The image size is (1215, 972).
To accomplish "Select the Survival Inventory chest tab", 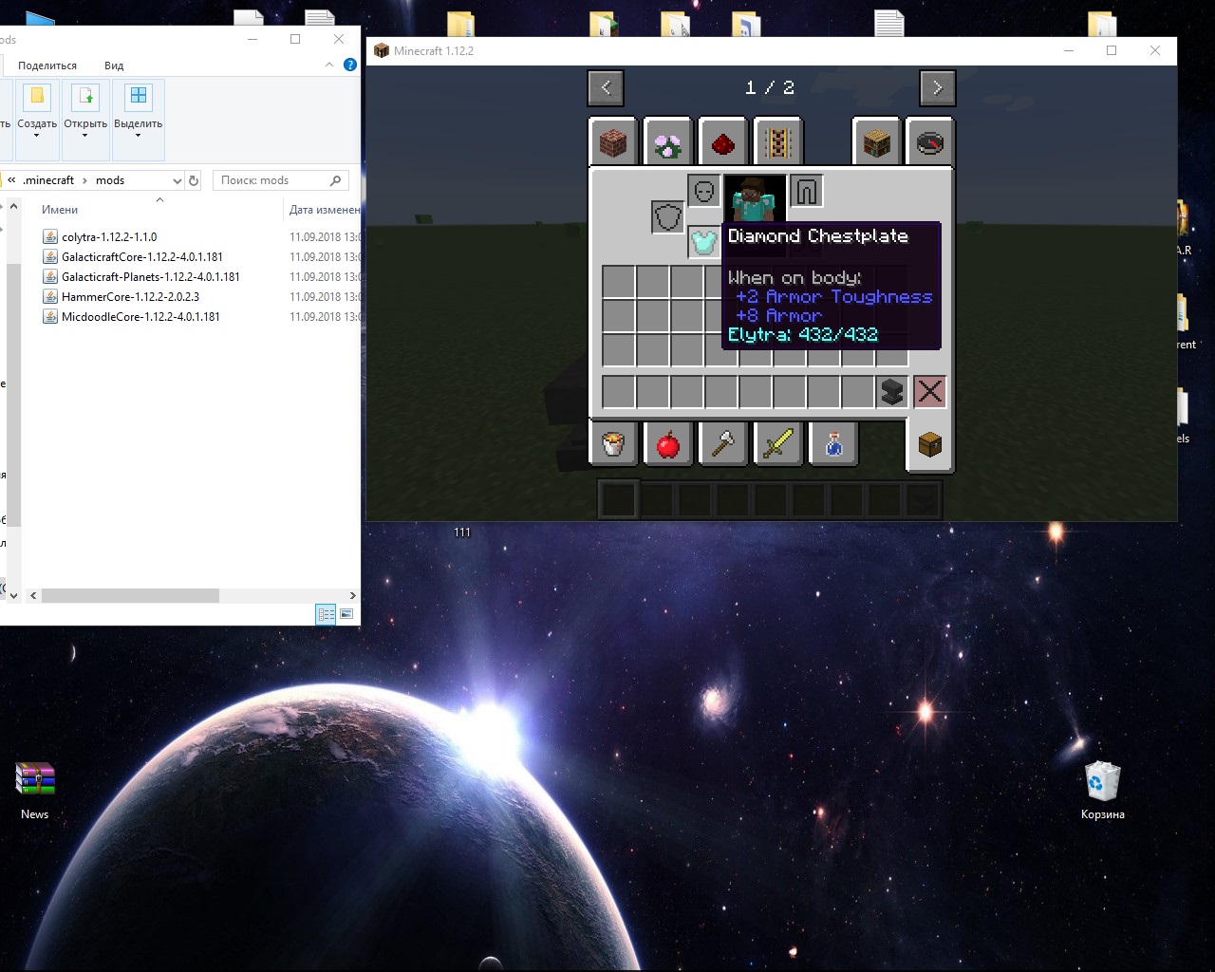I will point(930,443).
